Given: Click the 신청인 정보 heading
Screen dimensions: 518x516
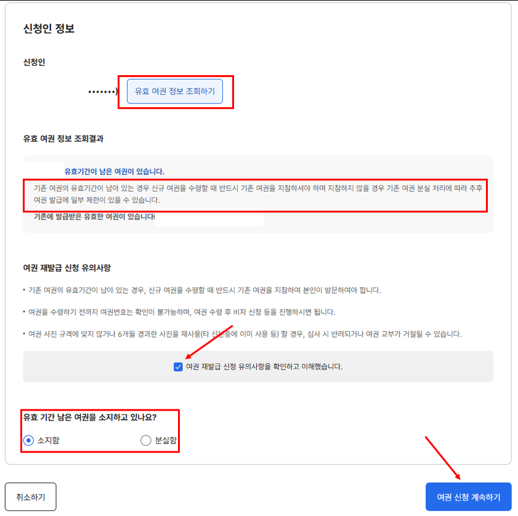Looking at the screenshot, I should pos(49,28).
